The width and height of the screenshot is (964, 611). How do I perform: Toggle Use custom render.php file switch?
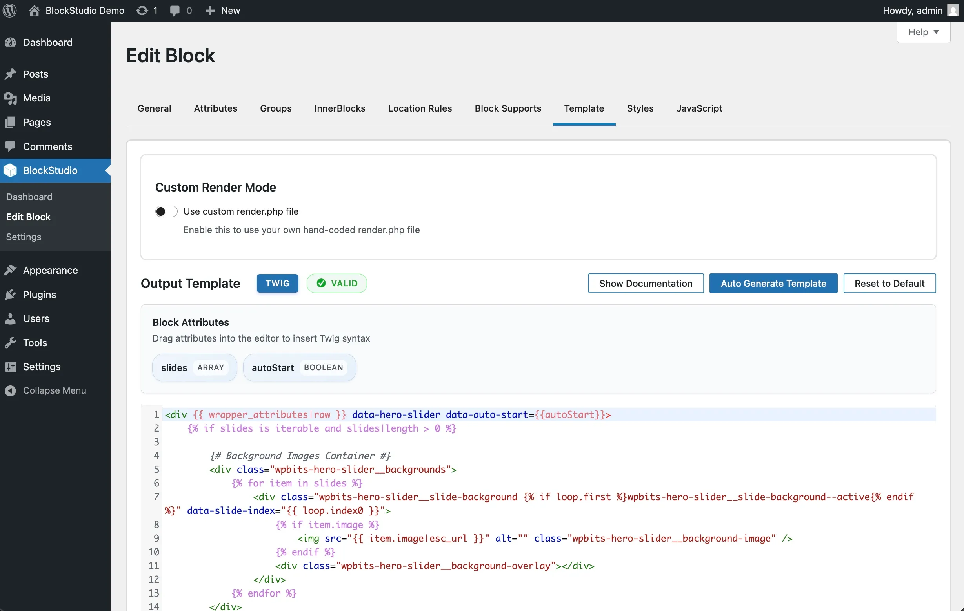[x=166, y=211]
